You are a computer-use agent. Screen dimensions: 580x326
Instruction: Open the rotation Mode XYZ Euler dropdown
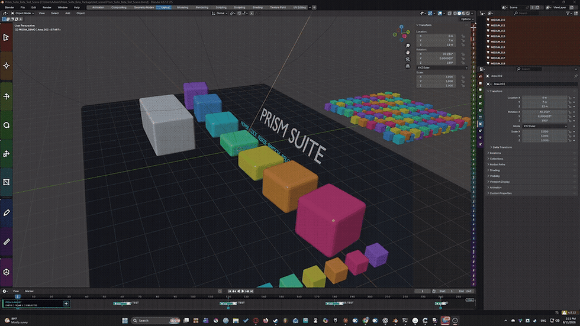tap(544, 126)
